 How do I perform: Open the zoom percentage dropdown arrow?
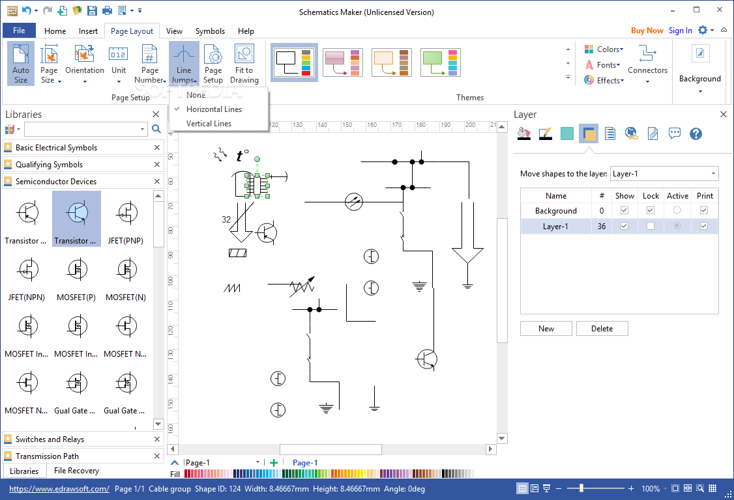(x=665, y=489)
